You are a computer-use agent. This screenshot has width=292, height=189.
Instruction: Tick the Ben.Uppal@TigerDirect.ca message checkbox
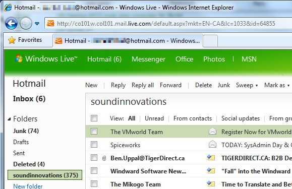pos(94,158)
